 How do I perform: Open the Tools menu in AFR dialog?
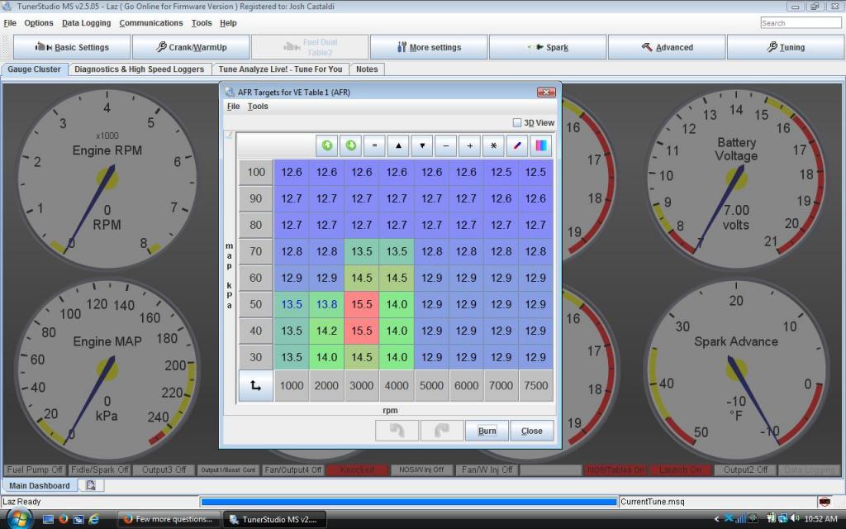[258, 107]
